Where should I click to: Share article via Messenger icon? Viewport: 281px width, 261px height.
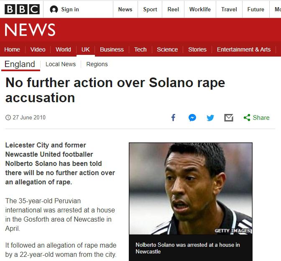[192, 118]
